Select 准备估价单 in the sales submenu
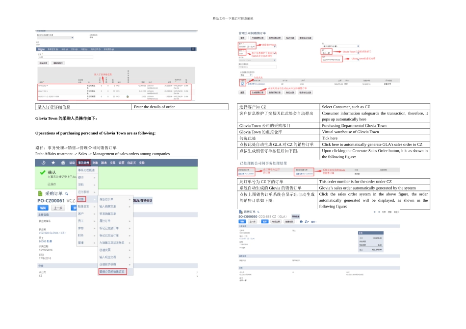466x329 pixels. pyautogui.click(x=115, y=199)
